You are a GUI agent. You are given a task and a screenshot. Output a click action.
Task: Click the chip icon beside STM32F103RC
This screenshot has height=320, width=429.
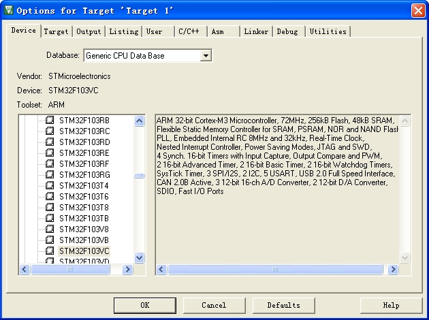(x=50, y=131)
